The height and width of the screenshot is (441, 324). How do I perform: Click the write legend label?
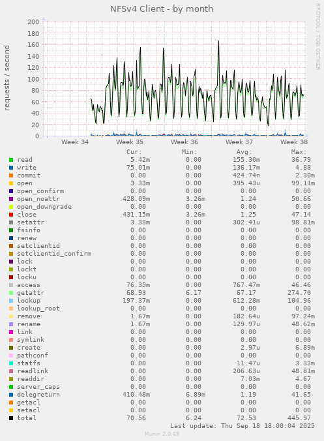coord(27,168)
